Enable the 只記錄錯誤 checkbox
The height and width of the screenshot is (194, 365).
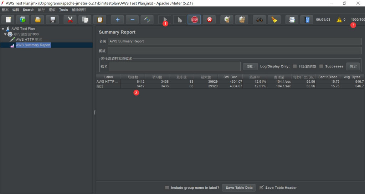pos(295,66)
